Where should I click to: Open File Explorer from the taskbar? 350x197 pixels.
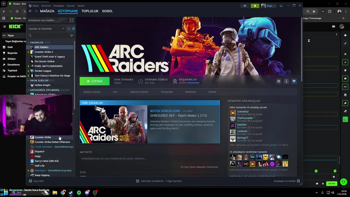[55, 193]
